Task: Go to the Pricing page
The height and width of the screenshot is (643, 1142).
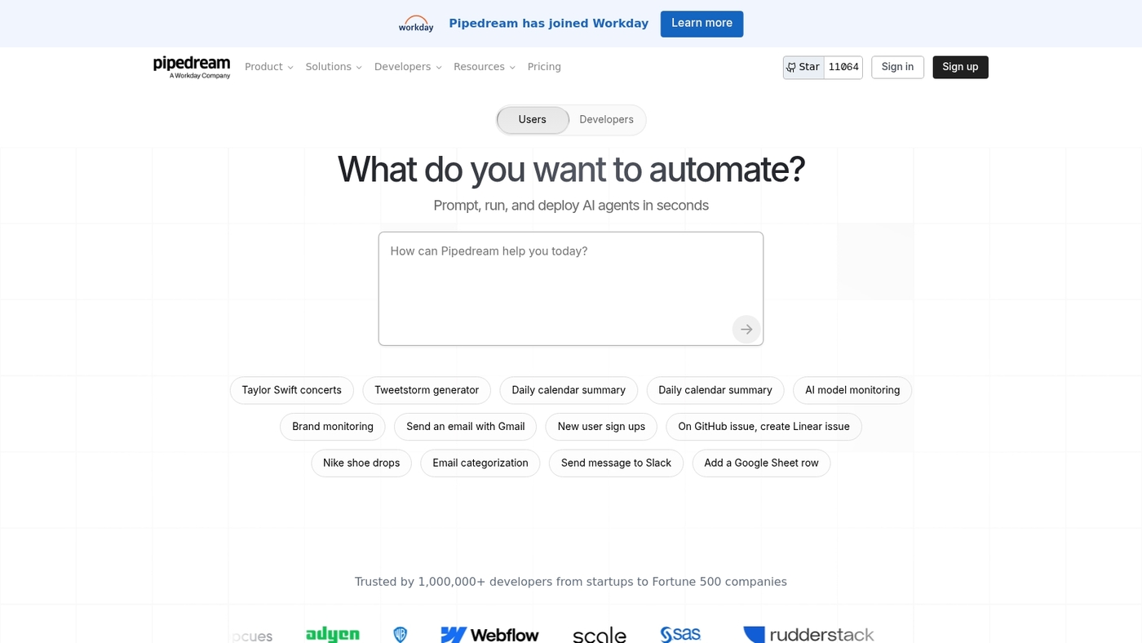Action: (543, 67)
